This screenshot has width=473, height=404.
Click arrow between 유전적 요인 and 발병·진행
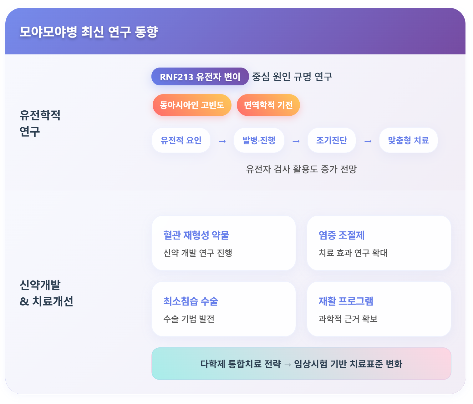tap(222, 141)
